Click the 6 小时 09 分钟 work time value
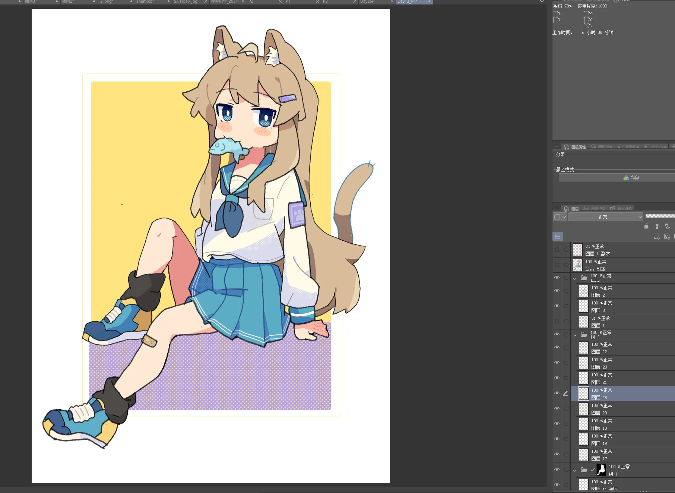The width and height of the screenshot is (675, 493). tap(598, 32)
